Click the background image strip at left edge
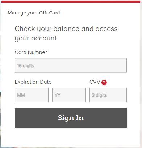 [x=1, y=84]
